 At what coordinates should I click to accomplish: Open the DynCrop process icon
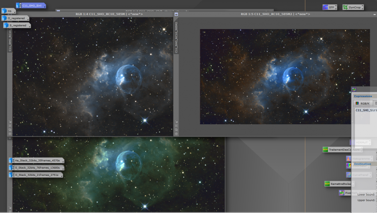pyautogui.click(x=353, y=8)
